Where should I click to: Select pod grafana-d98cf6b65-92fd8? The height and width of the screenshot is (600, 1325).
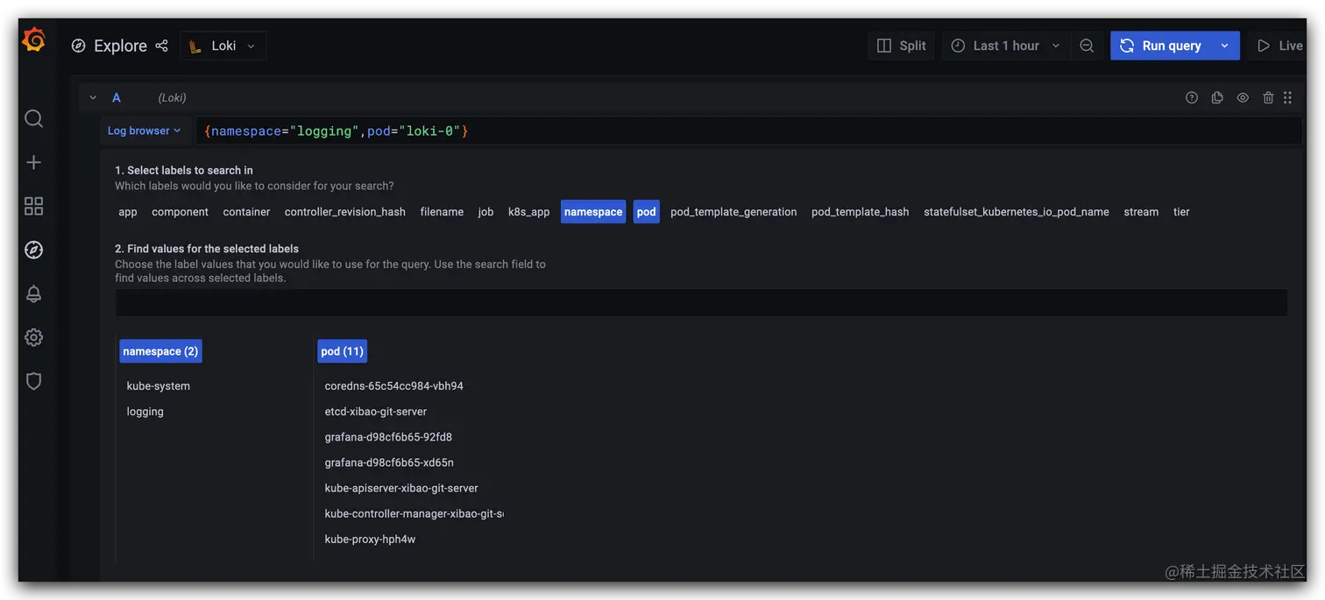click(388, 437)
